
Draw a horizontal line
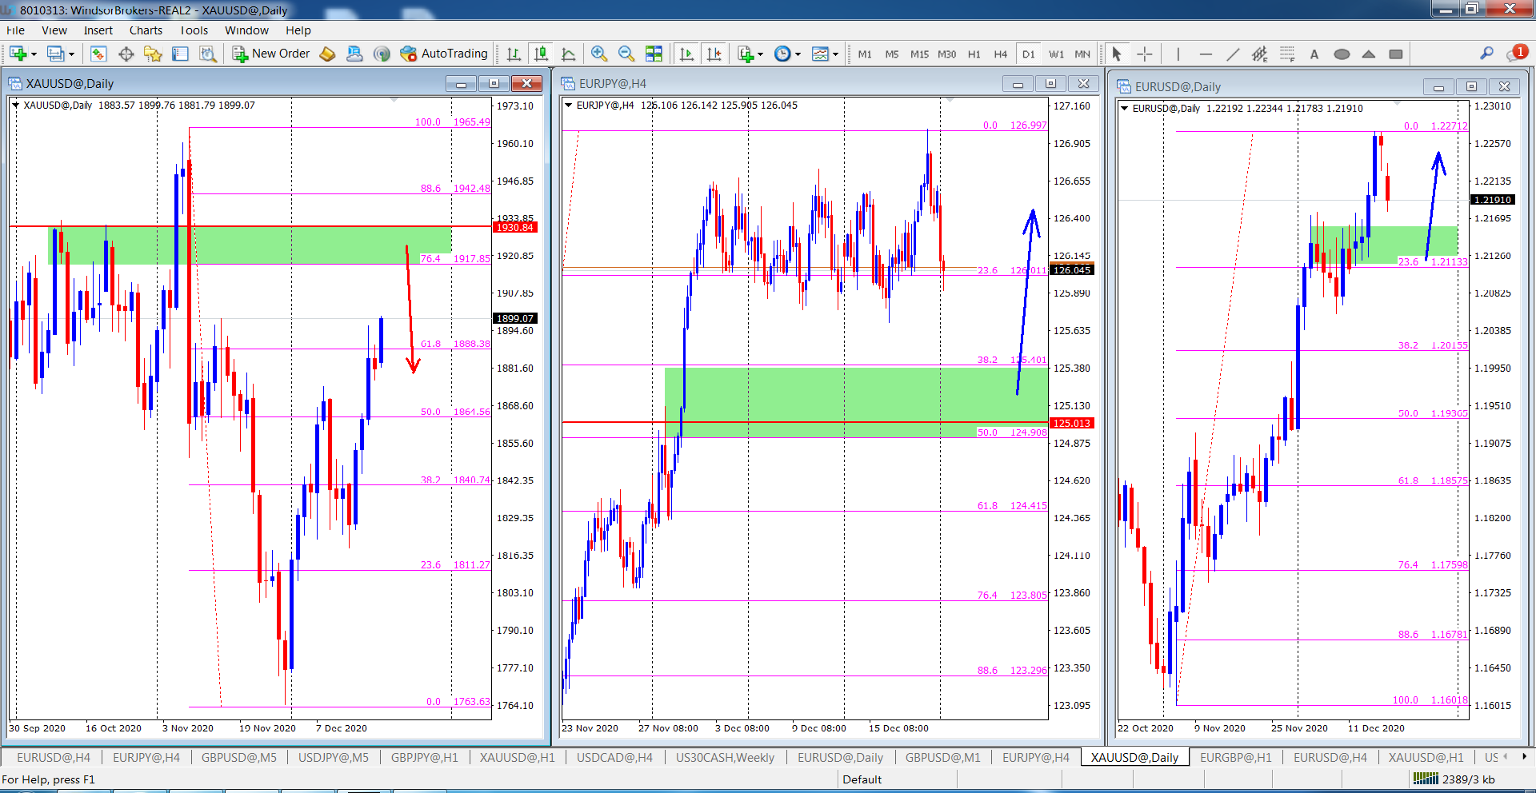point(1206,54)
